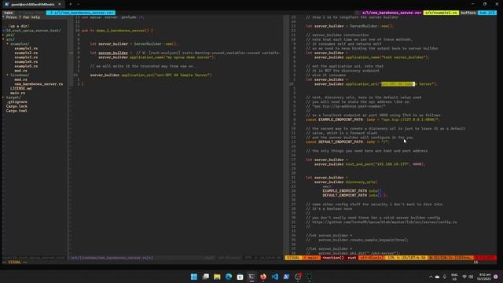The width and height of the screenshot is (503, 283).
Task: Collapse the src/ folder
Action: [x=10, y=39]
